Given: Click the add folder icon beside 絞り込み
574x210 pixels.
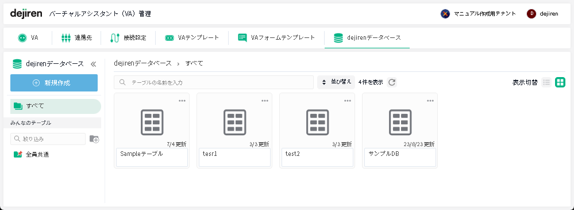Looking at the screenshot, I should point(94,139).
